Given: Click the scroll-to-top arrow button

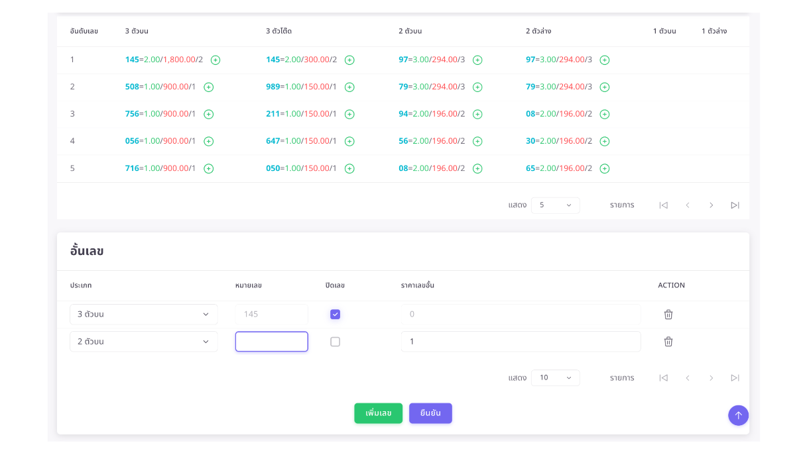Looking at the screenshot, I should click(x=738, y=415).
